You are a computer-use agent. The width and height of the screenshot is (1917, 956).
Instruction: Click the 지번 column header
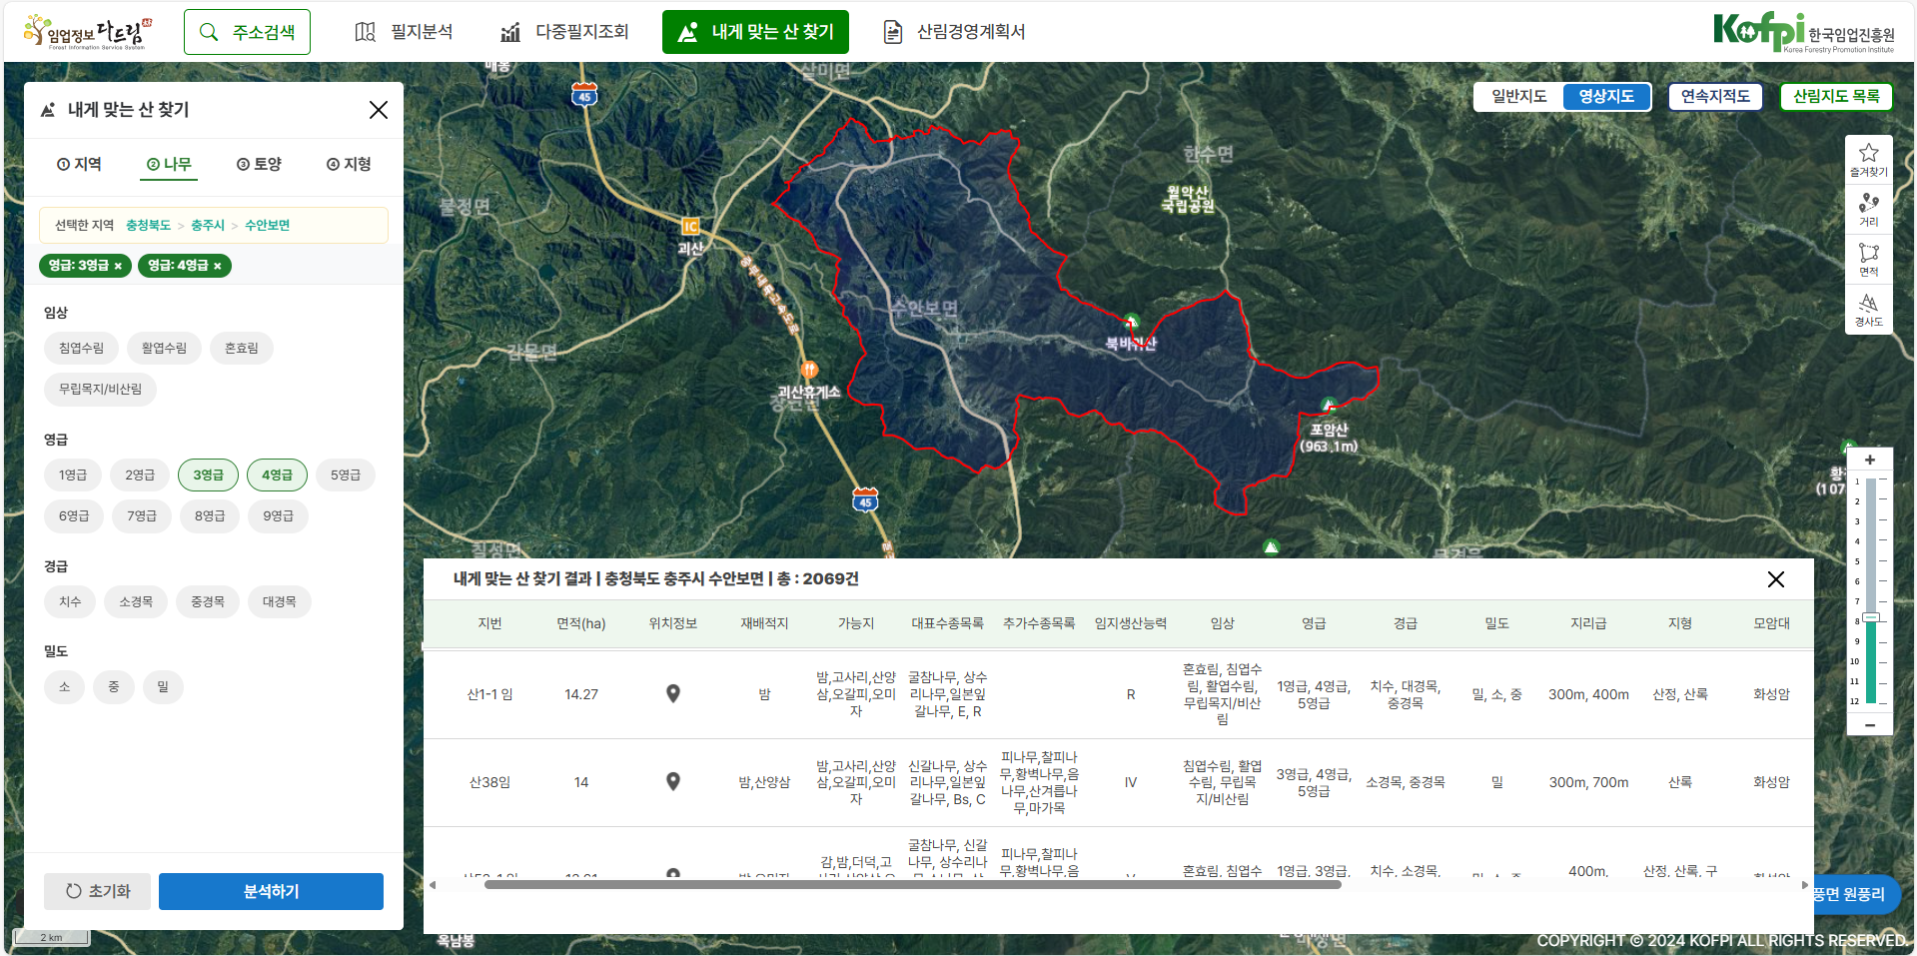coord(489,623)
